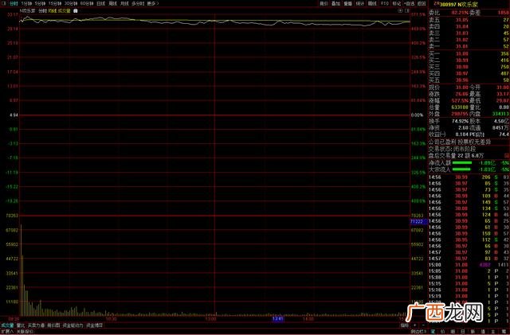Open the 多分时 multi-day intraday tab

pos(138,3)
